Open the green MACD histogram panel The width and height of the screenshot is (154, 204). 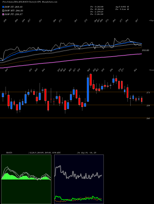tap(26, 179)
